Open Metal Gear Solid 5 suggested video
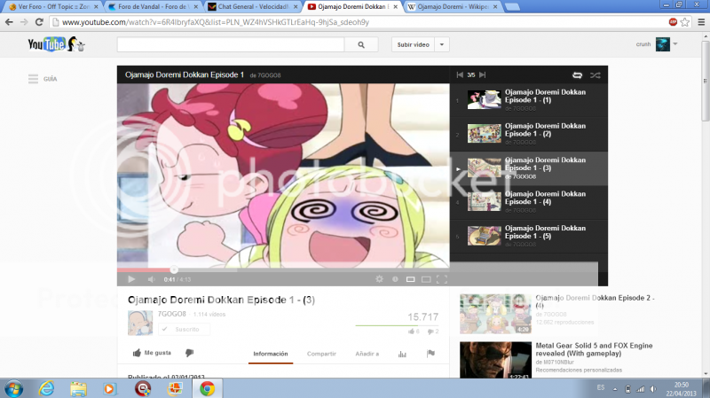Screen dimensions: 710x398 [594, 349]
